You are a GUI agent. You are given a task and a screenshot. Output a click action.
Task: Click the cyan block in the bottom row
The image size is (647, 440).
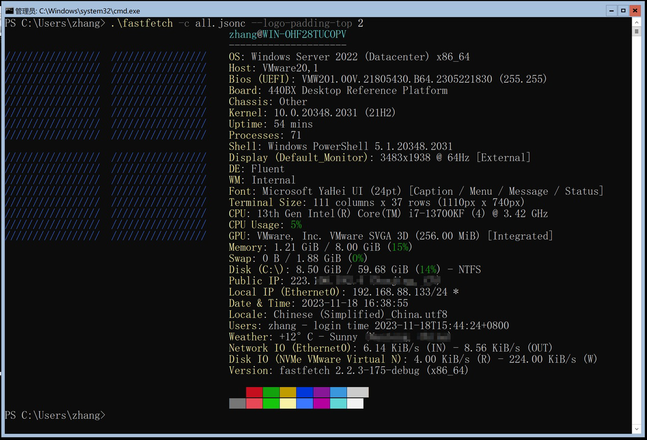tap(338, 403)
